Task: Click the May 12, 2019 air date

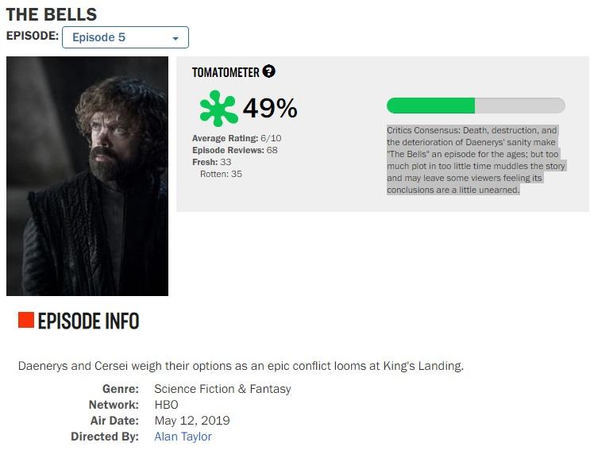Action: coord(191,421)
